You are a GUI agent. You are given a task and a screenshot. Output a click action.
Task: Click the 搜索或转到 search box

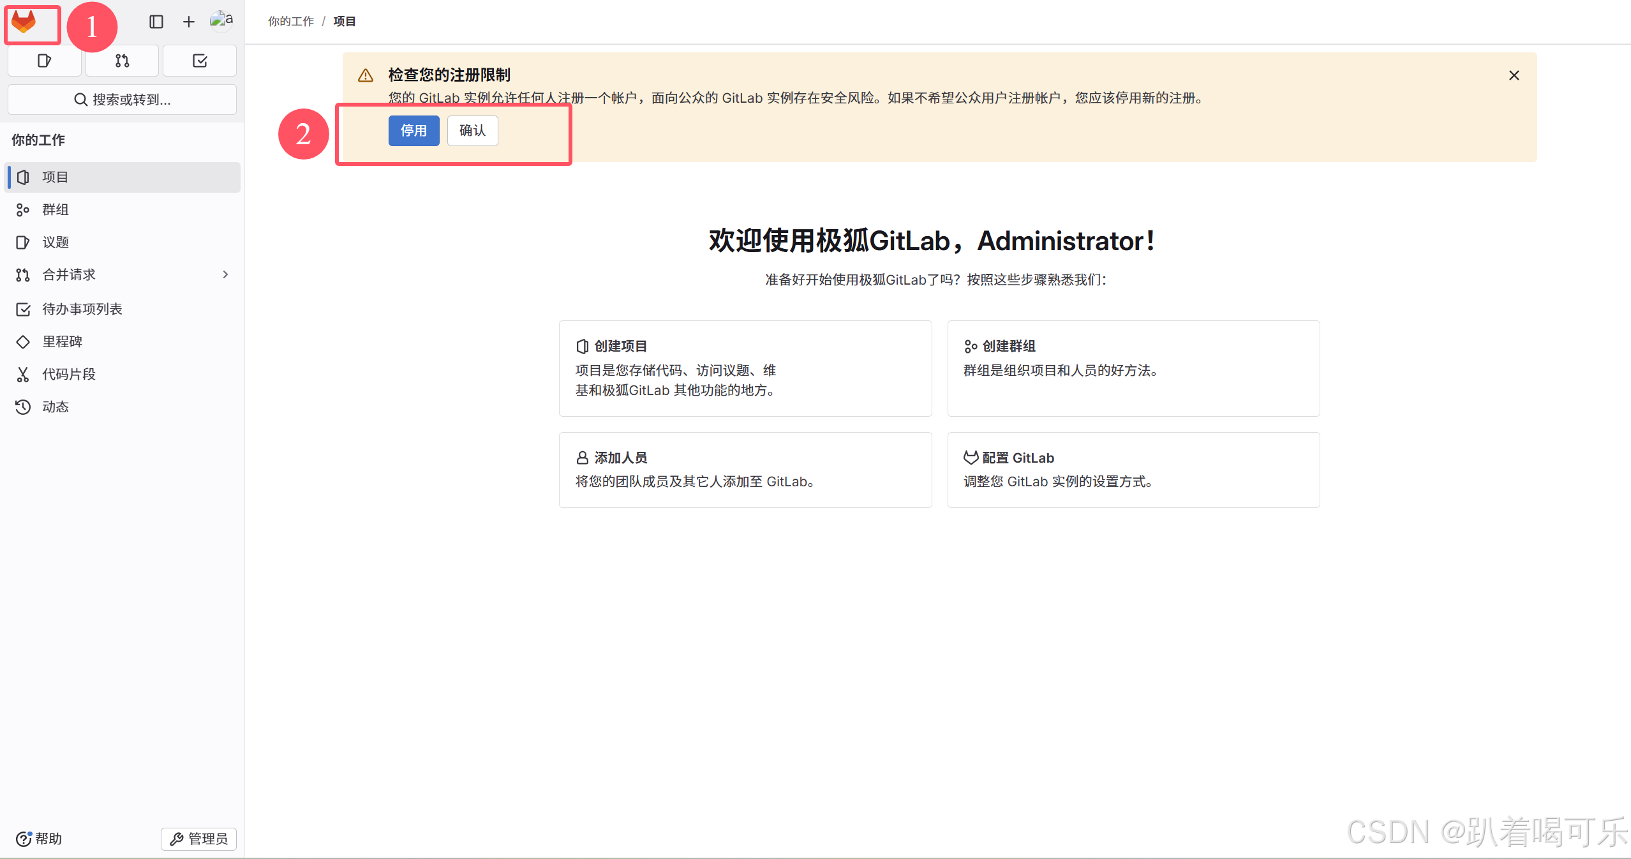[122, 100]
